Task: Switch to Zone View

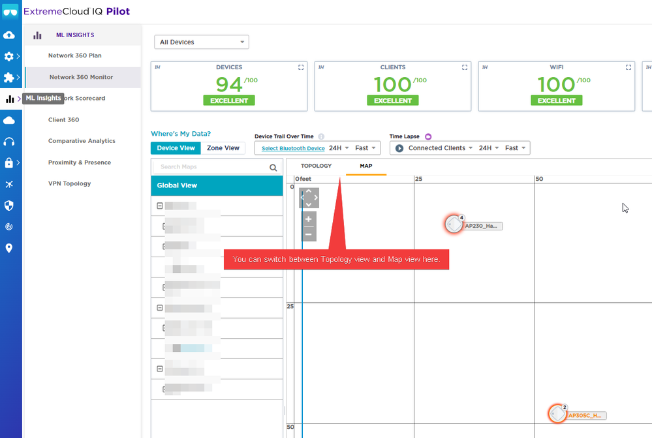Action: point(223,148)
